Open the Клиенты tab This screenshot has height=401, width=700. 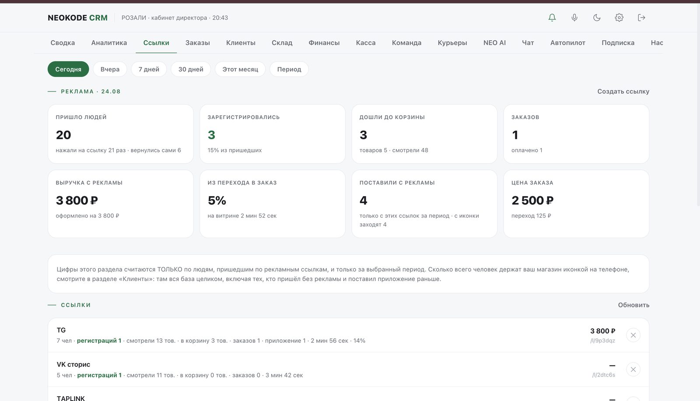click(241, 42)
